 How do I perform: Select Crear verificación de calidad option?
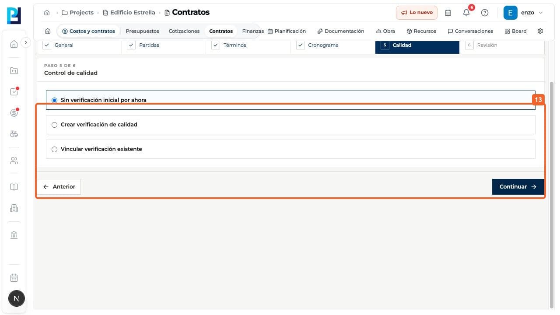tap(290, 125)
